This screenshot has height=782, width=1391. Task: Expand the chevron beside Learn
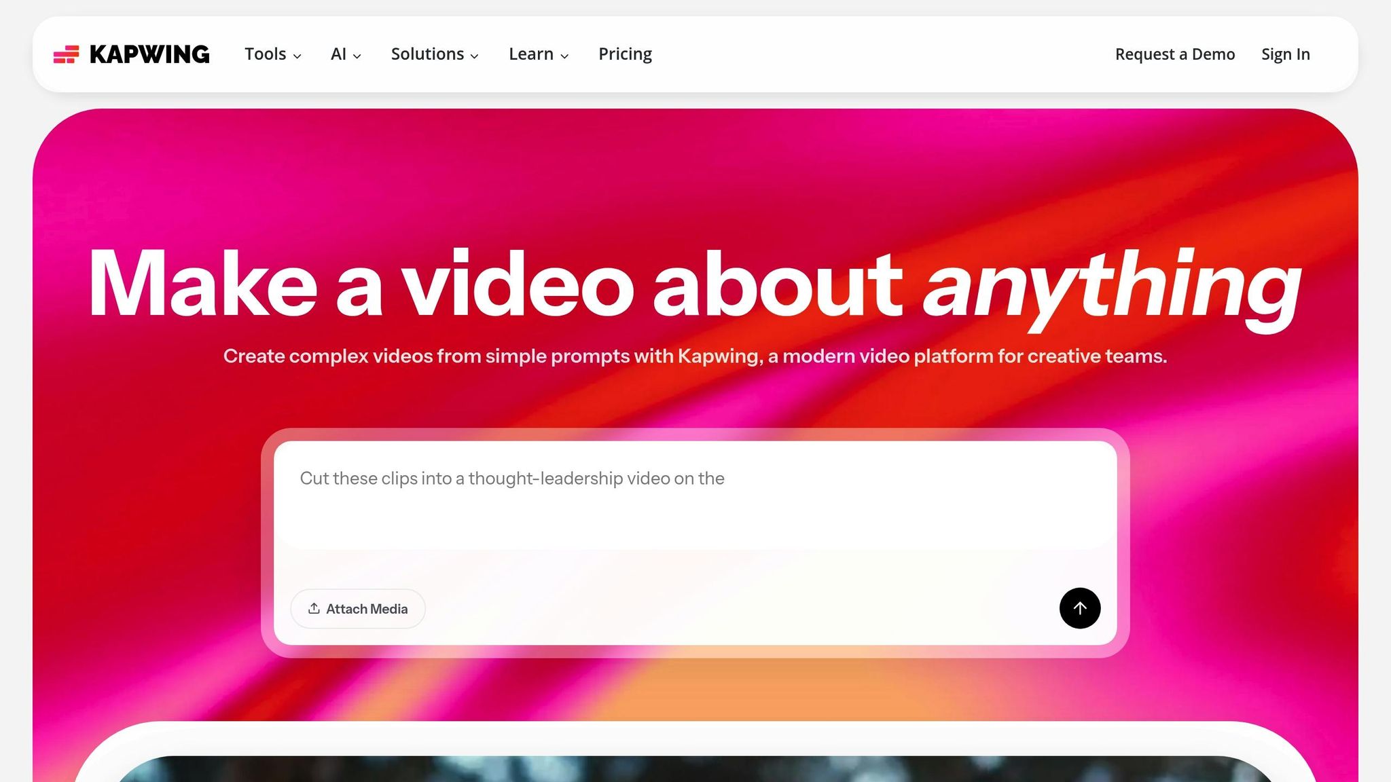pos(564,56)
